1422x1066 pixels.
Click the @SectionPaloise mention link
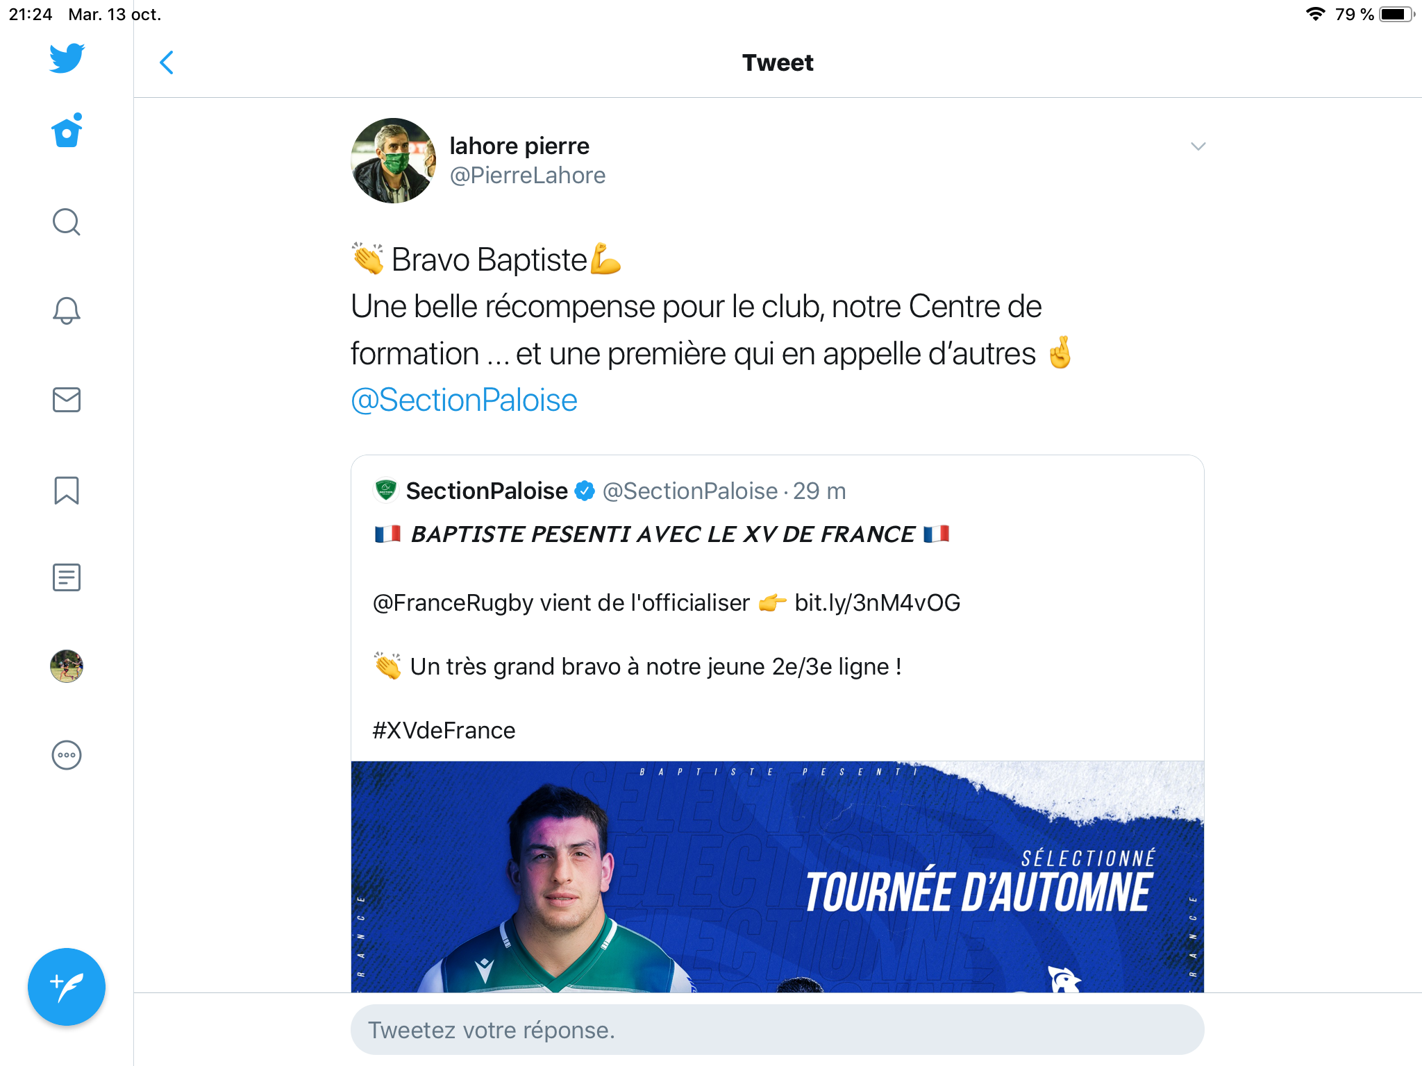(464, 400)
